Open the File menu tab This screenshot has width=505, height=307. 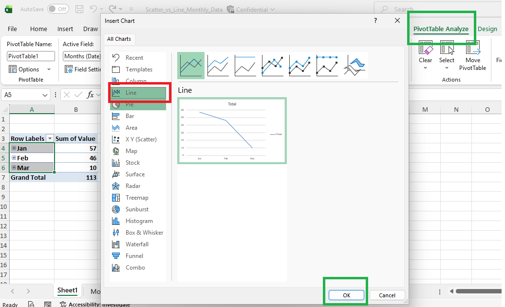coord(12,29)
